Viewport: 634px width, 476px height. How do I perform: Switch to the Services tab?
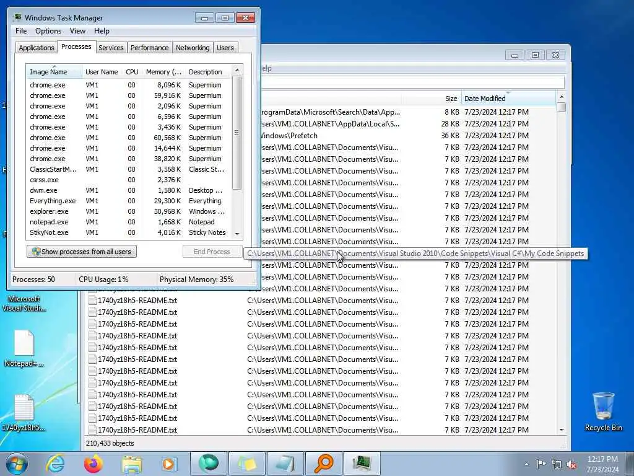pyautogui.click(x=111, y=48)
